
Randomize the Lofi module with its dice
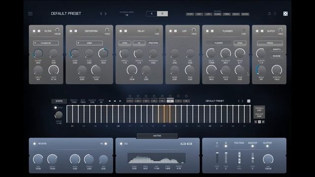175,31
